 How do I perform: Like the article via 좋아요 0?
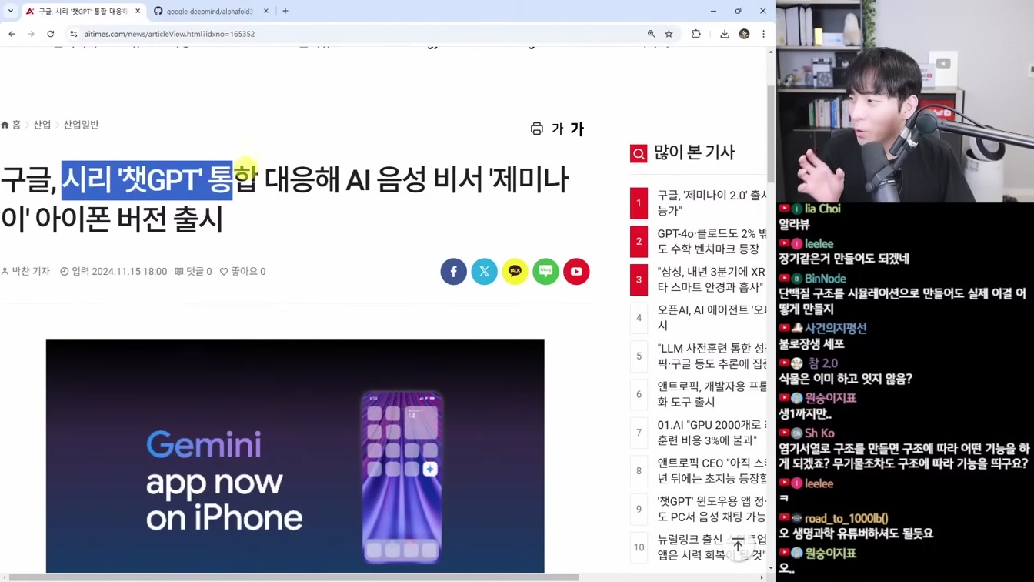(242, 272)
